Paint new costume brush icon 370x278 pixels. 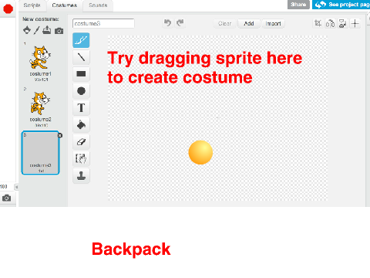pyautogui.click(x=37, y=30)
